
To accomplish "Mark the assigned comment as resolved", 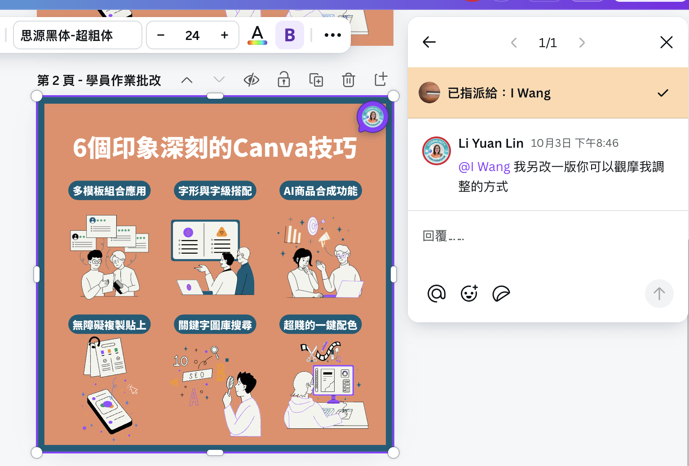I will click(x=663, y=93).
